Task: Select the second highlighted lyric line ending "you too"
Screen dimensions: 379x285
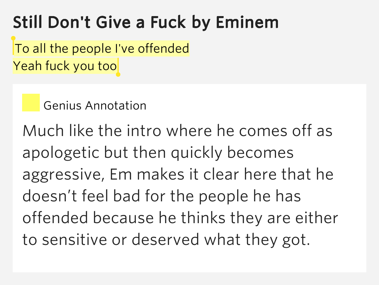Action: click(x=65, y=66)
